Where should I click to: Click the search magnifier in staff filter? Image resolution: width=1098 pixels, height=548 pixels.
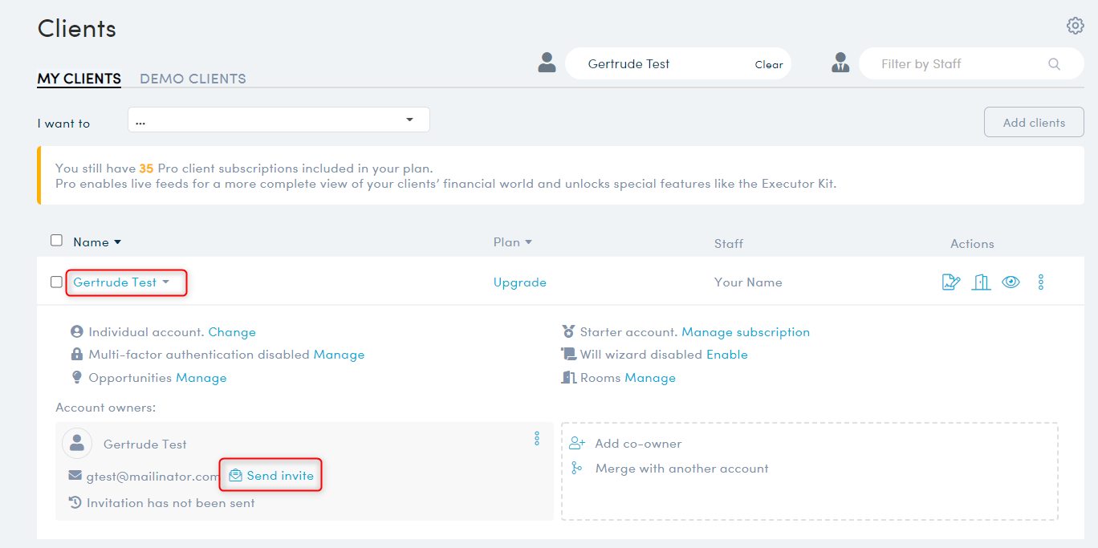[1054, 64]
